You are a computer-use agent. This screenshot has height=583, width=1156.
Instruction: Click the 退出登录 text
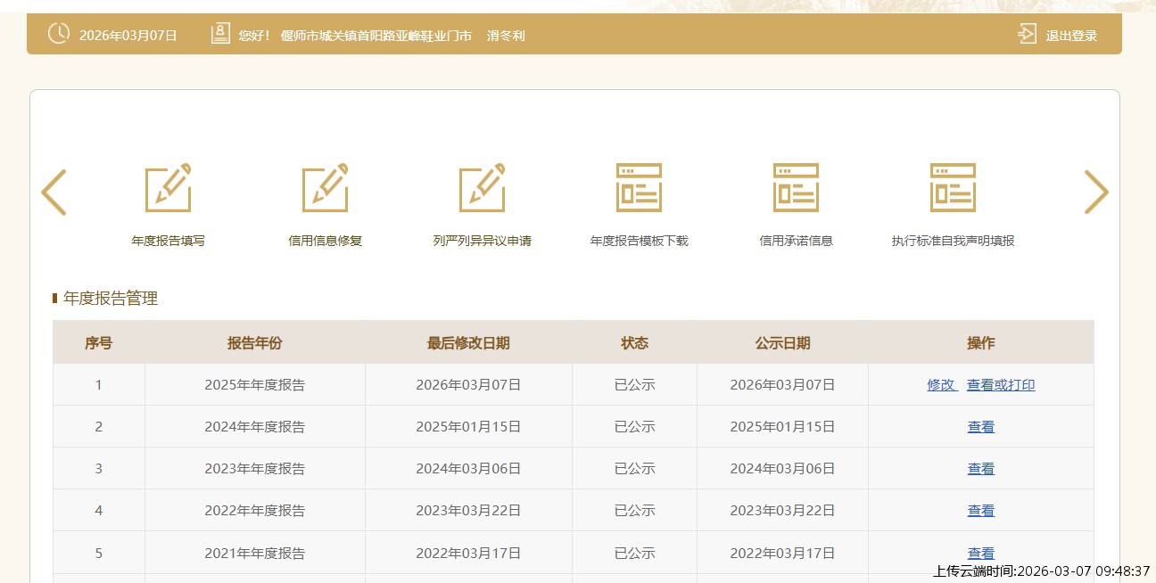(x=1071, y=36)
